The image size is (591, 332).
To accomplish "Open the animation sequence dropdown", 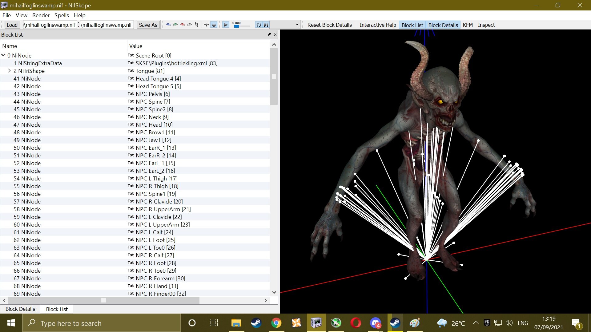I will pos(285,25).
